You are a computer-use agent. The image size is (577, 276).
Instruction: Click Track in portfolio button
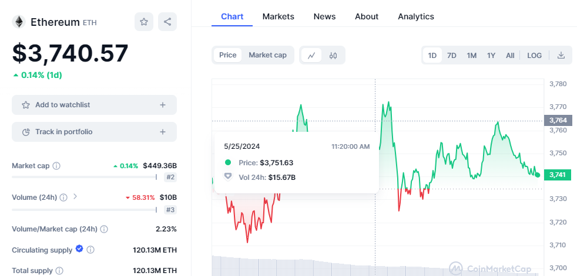coord(94,132)
